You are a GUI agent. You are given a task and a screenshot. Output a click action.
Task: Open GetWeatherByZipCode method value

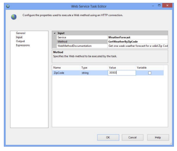coord(123,42)
